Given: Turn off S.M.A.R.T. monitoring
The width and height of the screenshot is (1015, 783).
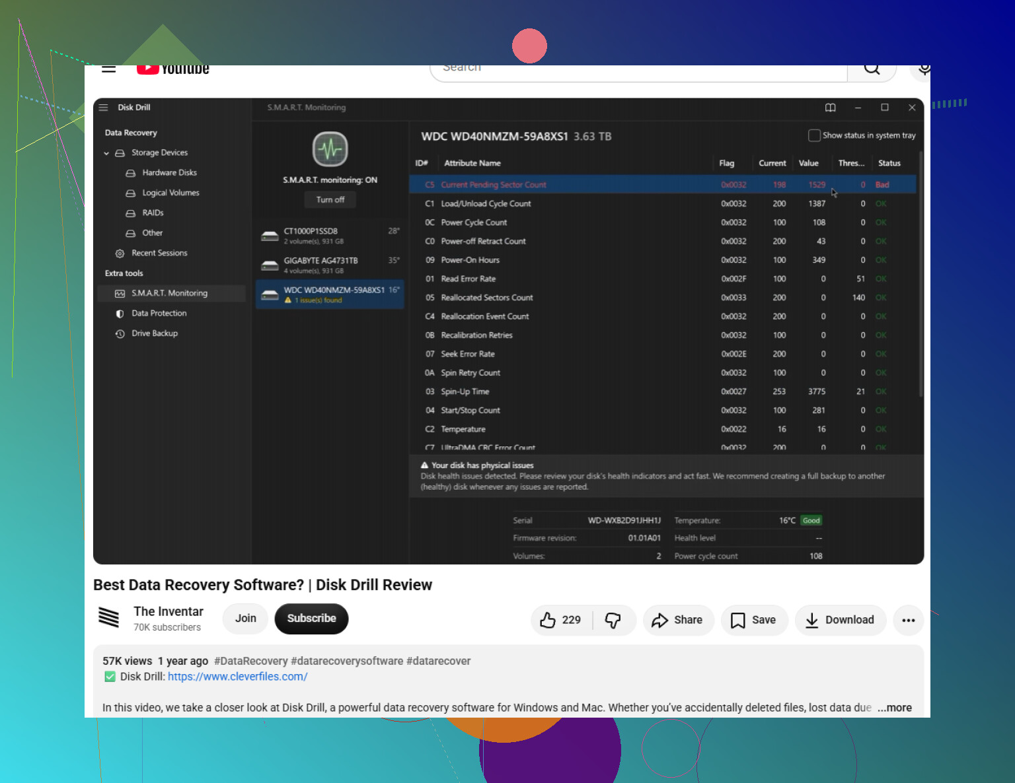Looking at the screenshot, I should [x=330, y=199].
